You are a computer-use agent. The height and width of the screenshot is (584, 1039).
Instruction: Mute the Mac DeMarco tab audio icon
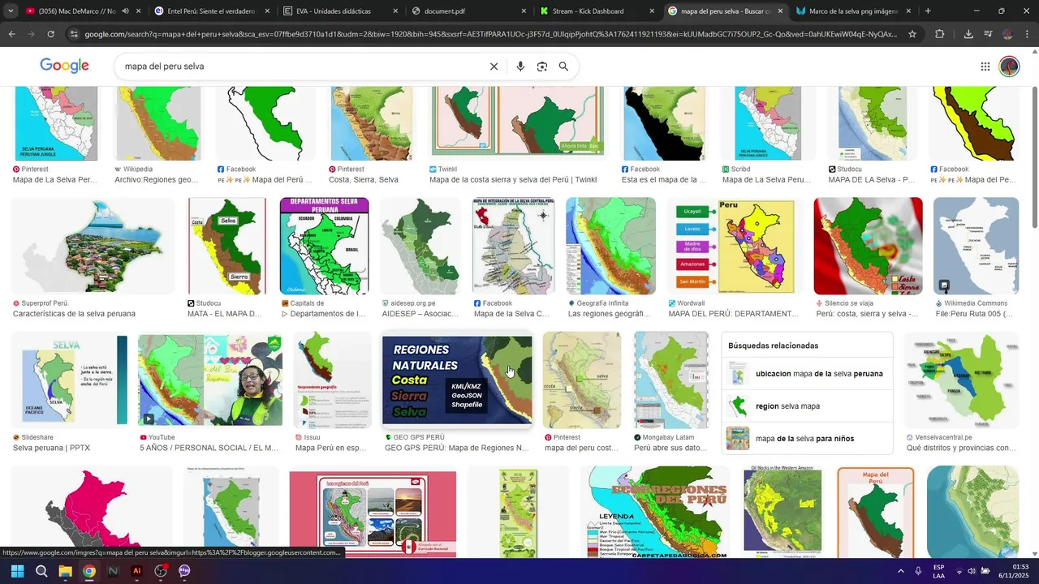(125, 11)
